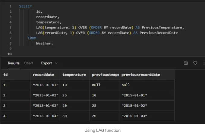Viewport: 205px width, 133px height.
Task: Click the previousrecorddate column header
Action: 147,75
